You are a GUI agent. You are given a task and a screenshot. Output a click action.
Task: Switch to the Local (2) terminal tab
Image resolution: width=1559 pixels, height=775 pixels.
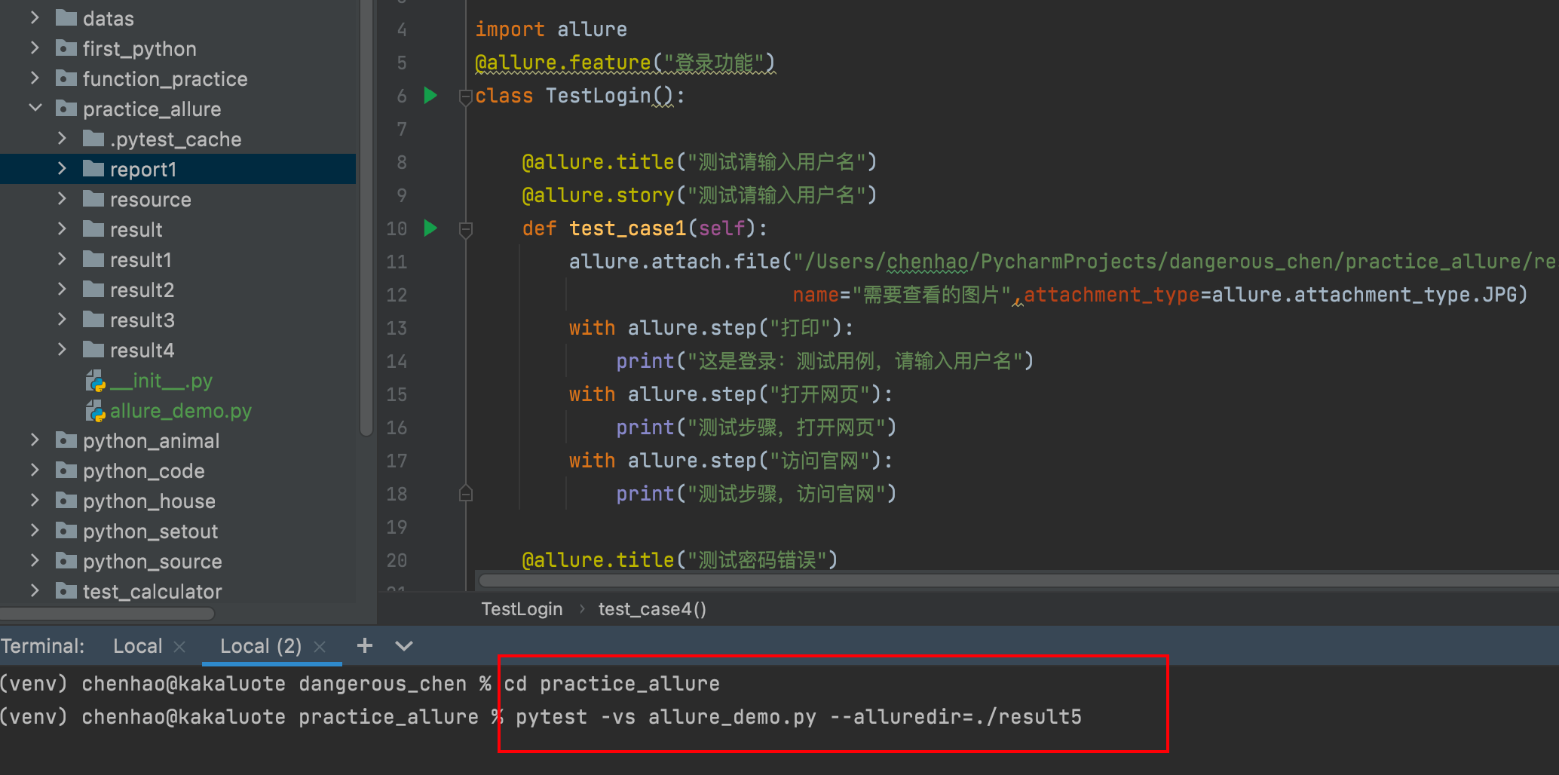pos(260,646)
